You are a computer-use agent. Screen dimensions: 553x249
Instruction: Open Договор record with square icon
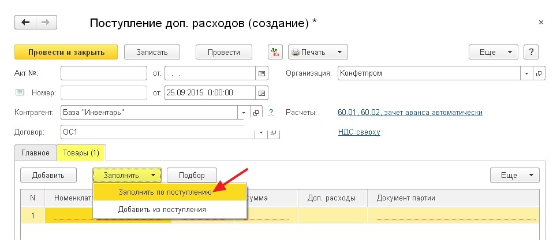274,132
